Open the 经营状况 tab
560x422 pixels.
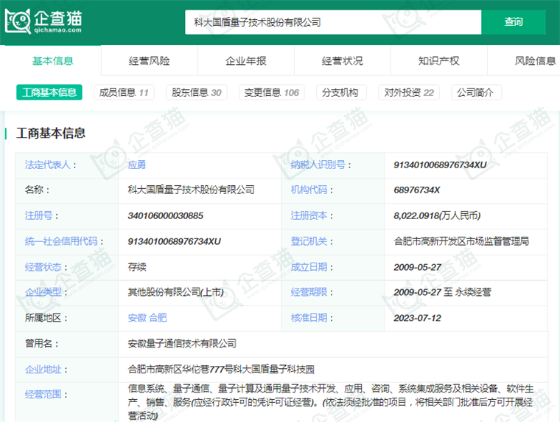tap(342, 60)
